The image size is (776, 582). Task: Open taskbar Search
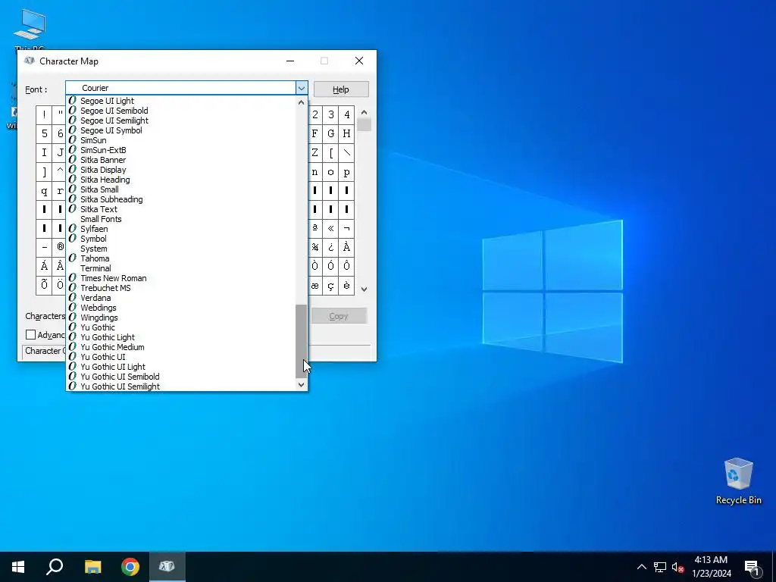tap(55, 567)
